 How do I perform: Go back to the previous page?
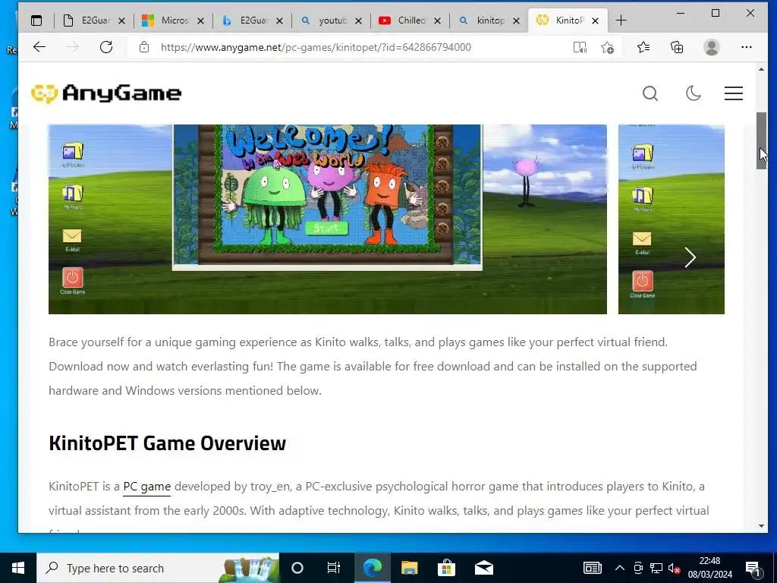click(39, 47)
